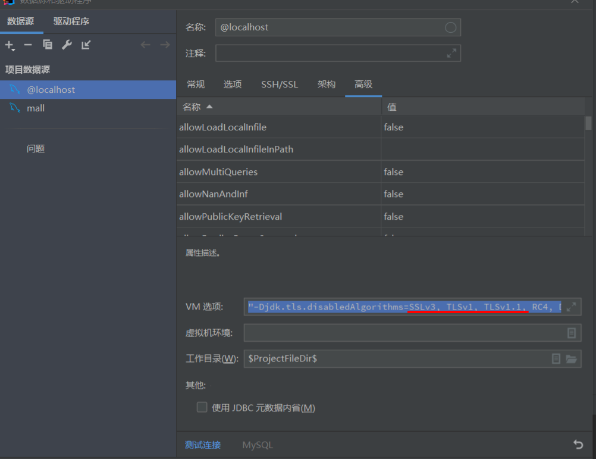The image size is (596, 459).
Task: Insert macro into 工作目录 field
Action: (556, 358)
